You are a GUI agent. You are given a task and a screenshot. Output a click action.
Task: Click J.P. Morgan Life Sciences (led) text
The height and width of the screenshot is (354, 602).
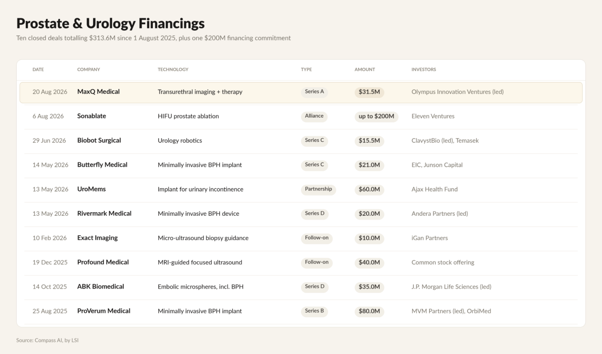coord(451,287)
